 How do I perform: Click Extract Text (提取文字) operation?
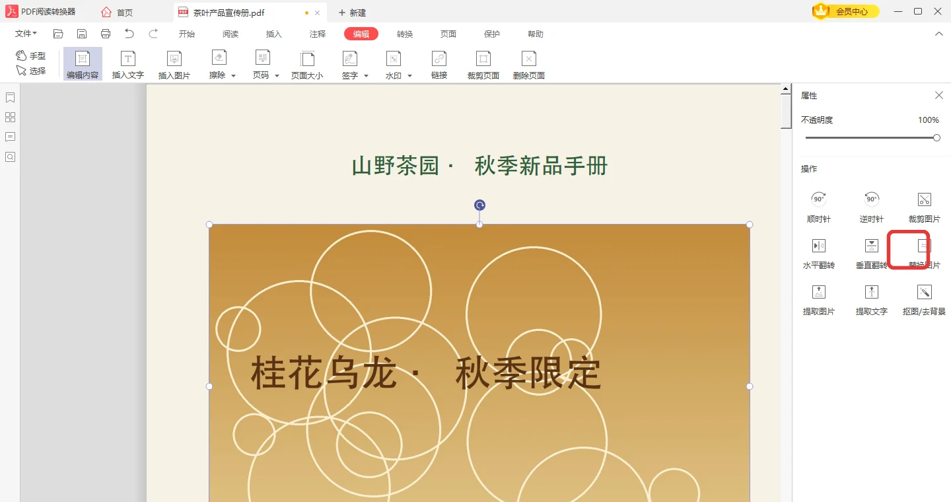(x=872, y=300)
